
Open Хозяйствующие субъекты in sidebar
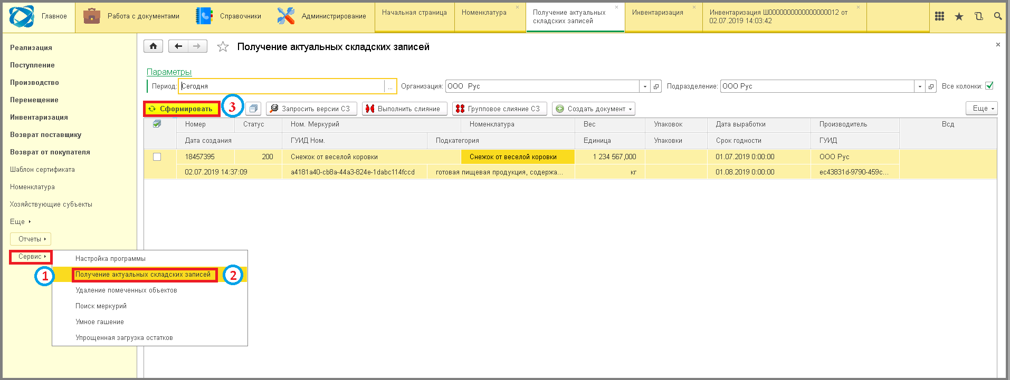(x=51, y=204)
